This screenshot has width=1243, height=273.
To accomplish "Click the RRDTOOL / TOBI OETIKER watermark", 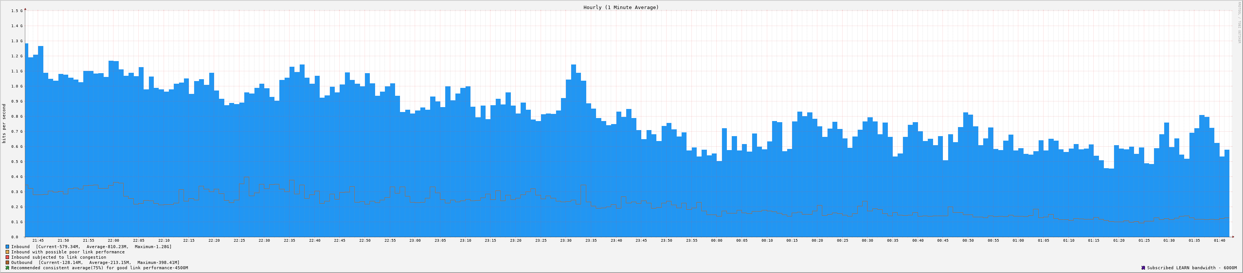I will [1238, 23].
